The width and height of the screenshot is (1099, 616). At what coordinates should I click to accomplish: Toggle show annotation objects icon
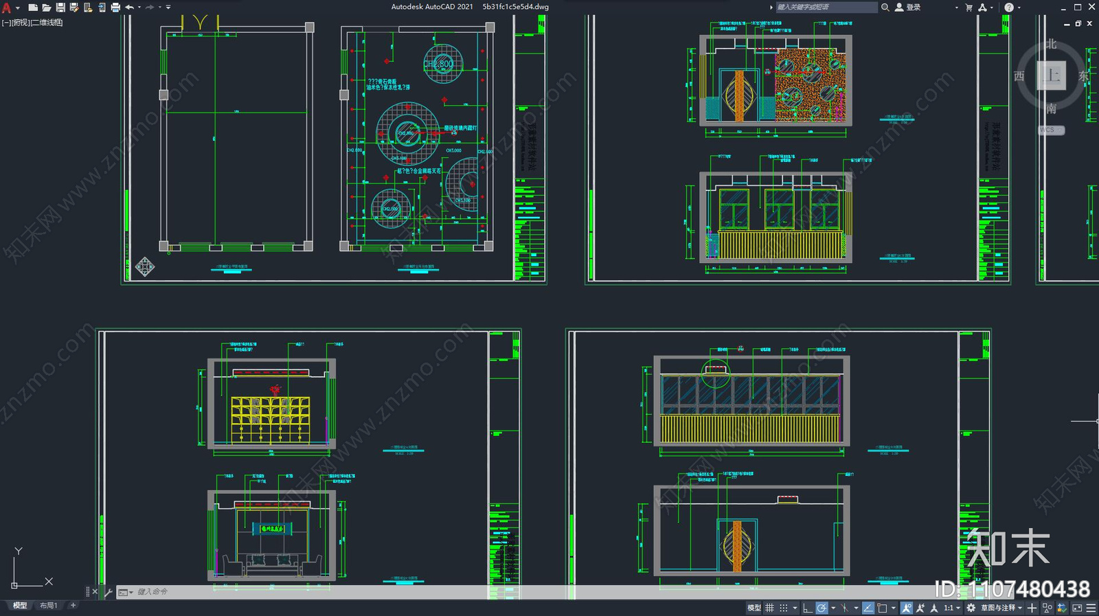coord(907,608)
